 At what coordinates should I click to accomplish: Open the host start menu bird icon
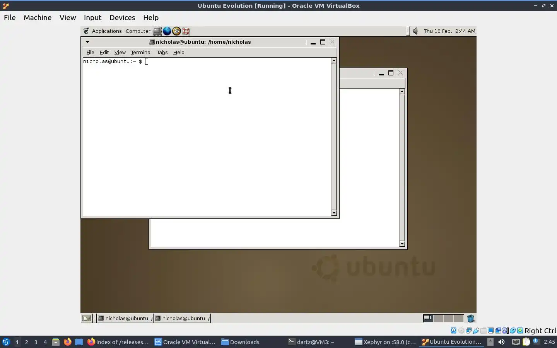coord(6,342)
